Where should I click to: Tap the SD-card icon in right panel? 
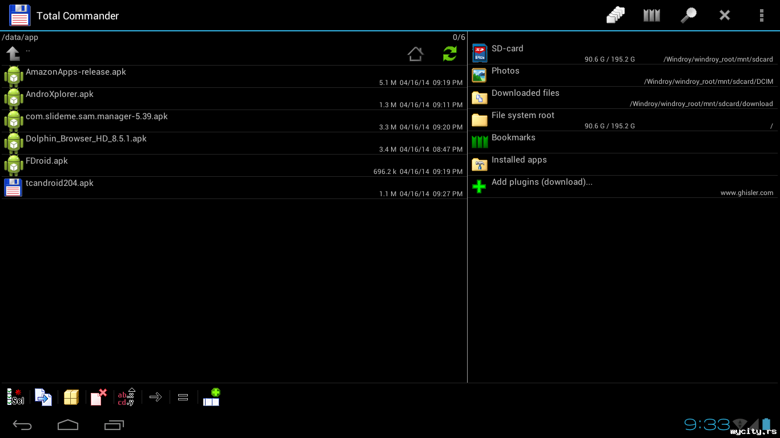480,53
